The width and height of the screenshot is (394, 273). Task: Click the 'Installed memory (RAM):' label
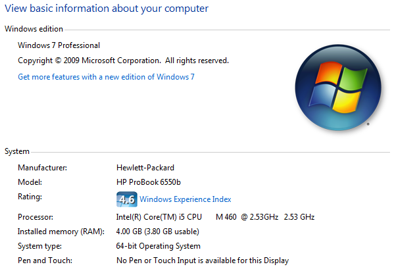pyautogui.click(x=61, y=232)
